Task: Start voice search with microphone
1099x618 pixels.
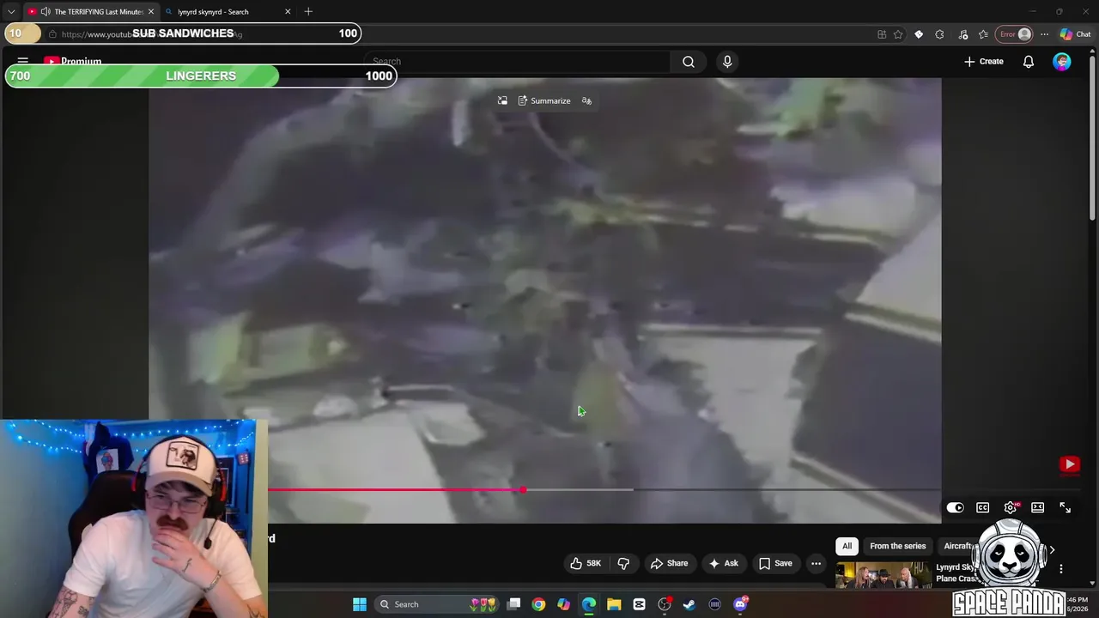Action: [727, 61]
